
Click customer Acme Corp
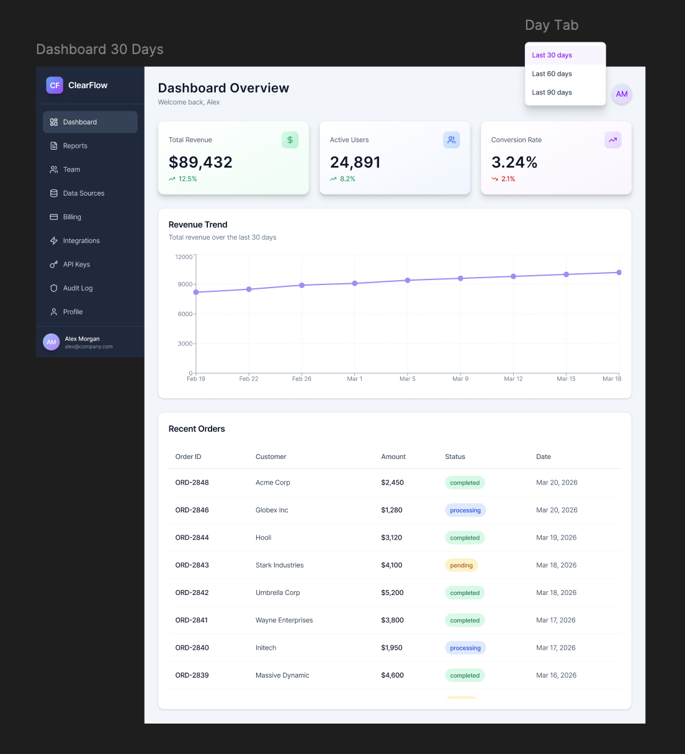(x=273, y=483)
